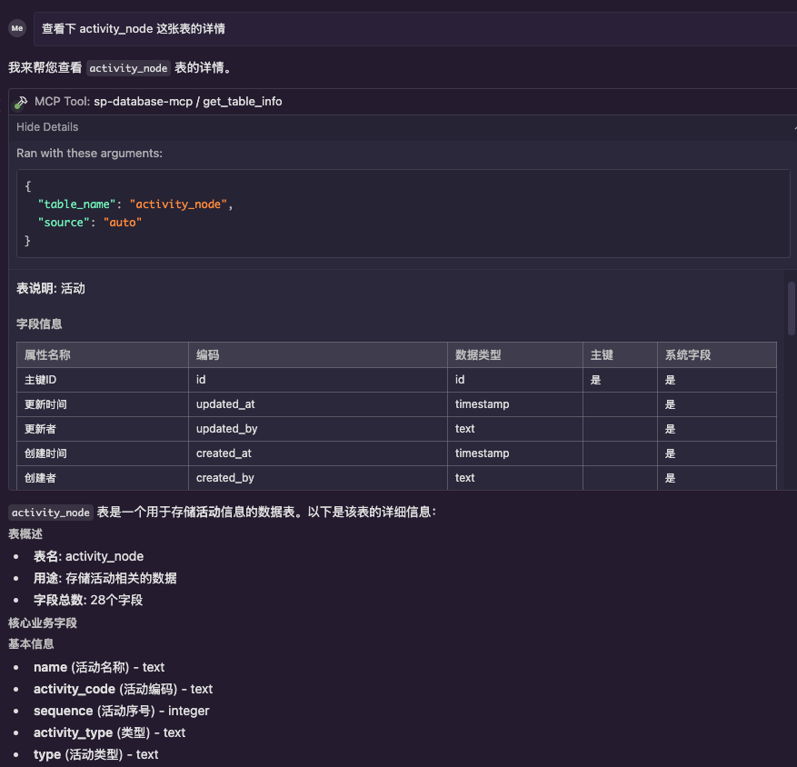Click the "auto" argument value
The width and height of the screenshot is (797, 767).
click(123, 223)
